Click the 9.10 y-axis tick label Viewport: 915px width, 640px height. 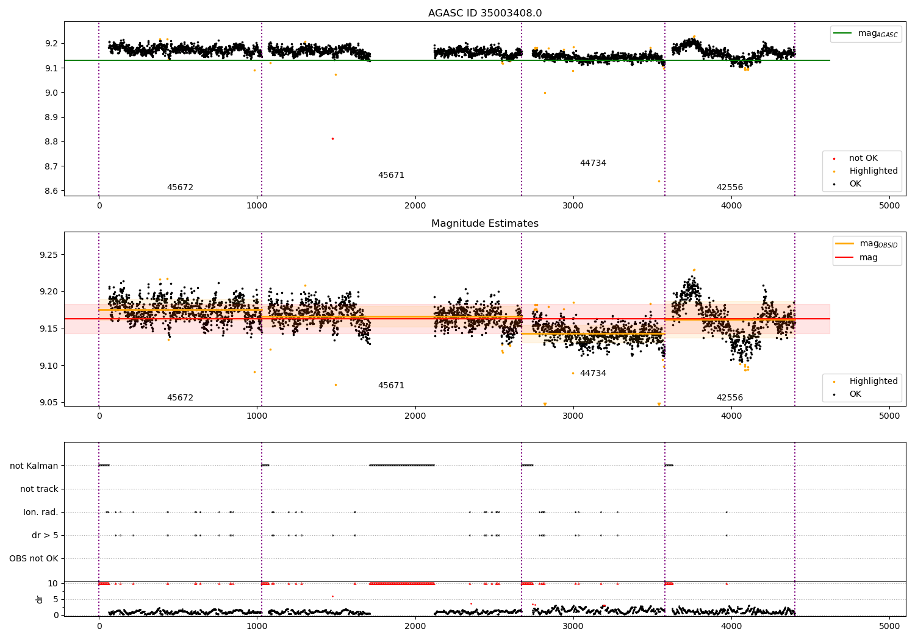49,366
